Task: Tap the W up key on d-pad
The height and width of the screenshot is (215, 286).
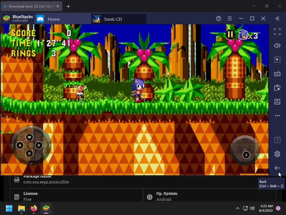Action: 29,137
